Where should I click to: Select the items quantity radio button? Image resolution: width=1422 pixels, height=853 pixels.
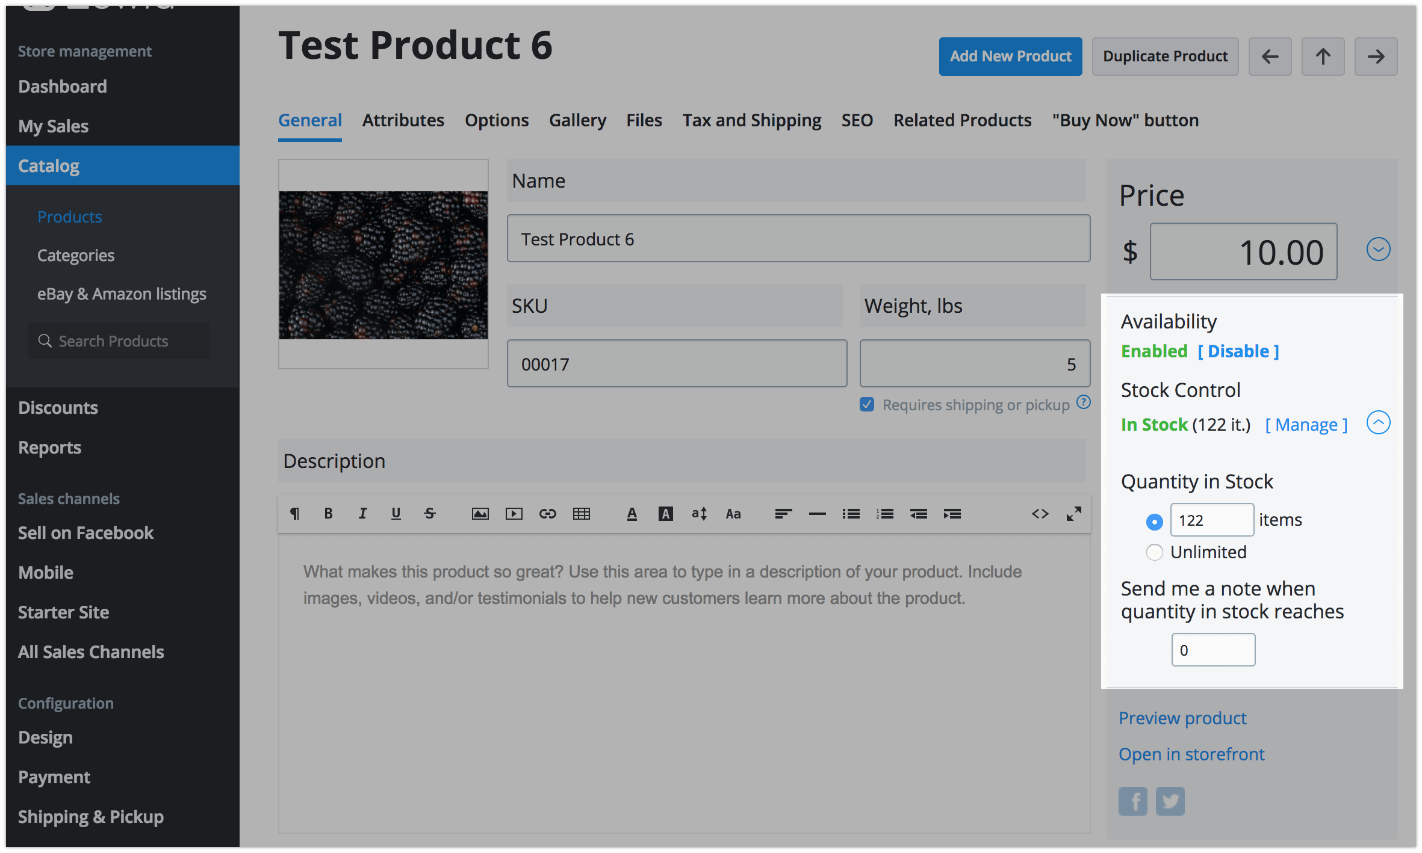1154,521
